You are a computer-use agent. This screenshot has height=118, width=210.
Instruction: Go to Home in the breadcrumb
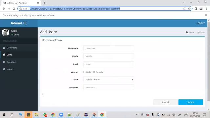coord(191,32)
